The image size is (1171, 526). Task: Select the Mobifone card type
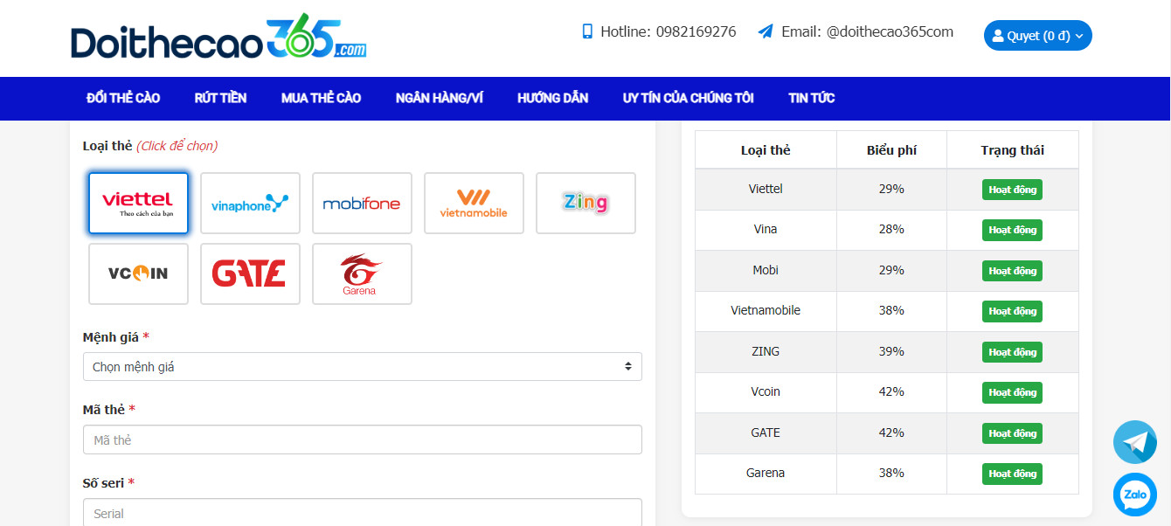(x=362, y=203)
